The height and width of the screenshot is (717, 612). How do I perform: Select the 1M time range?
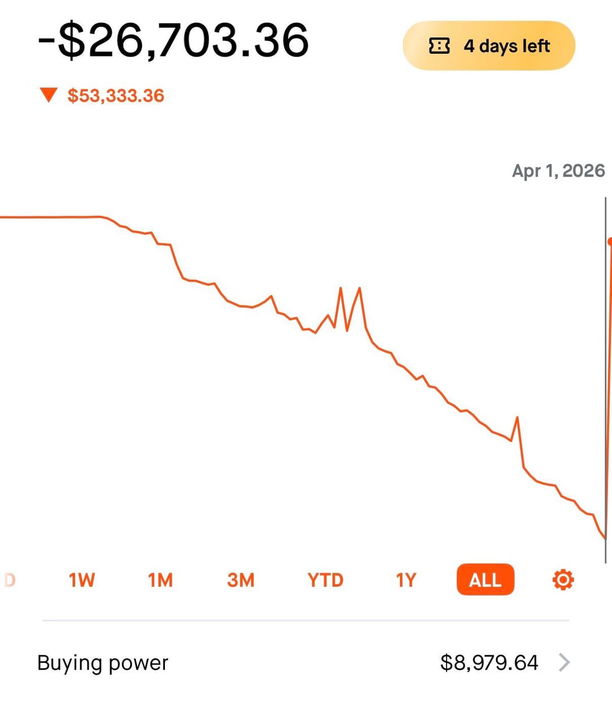click(160, 580)
